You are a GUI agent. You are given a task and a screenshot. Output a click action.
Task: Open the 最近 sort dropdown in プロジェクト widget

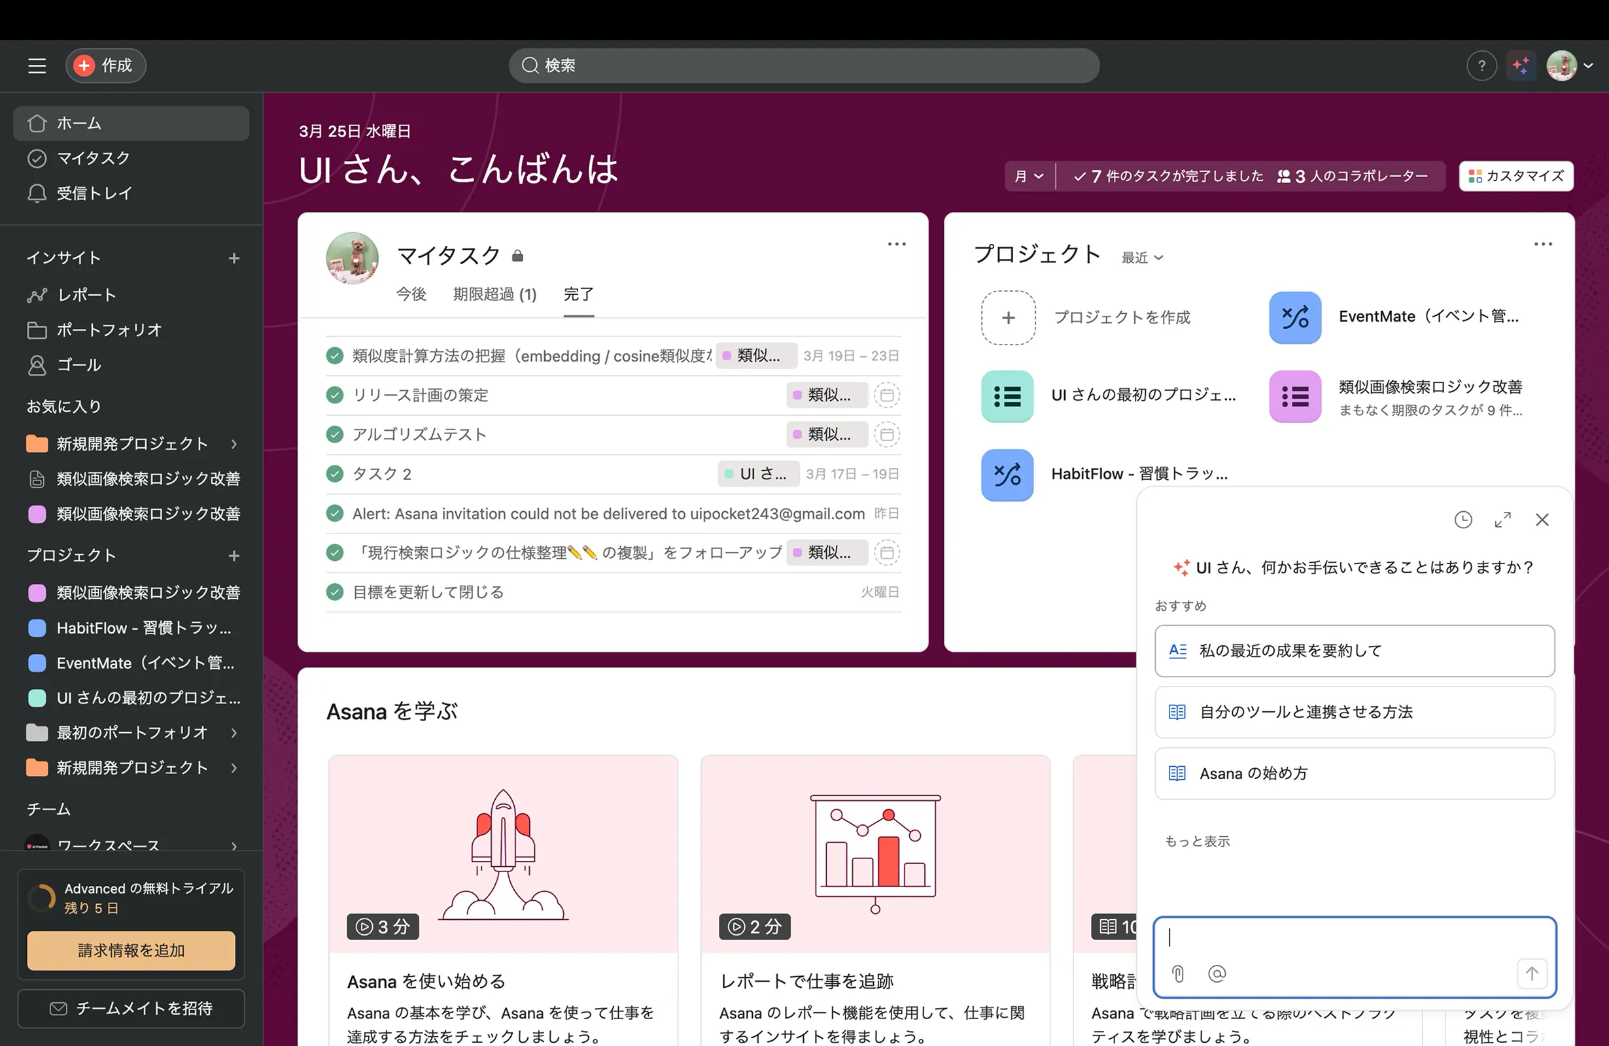click(1142, 258)
